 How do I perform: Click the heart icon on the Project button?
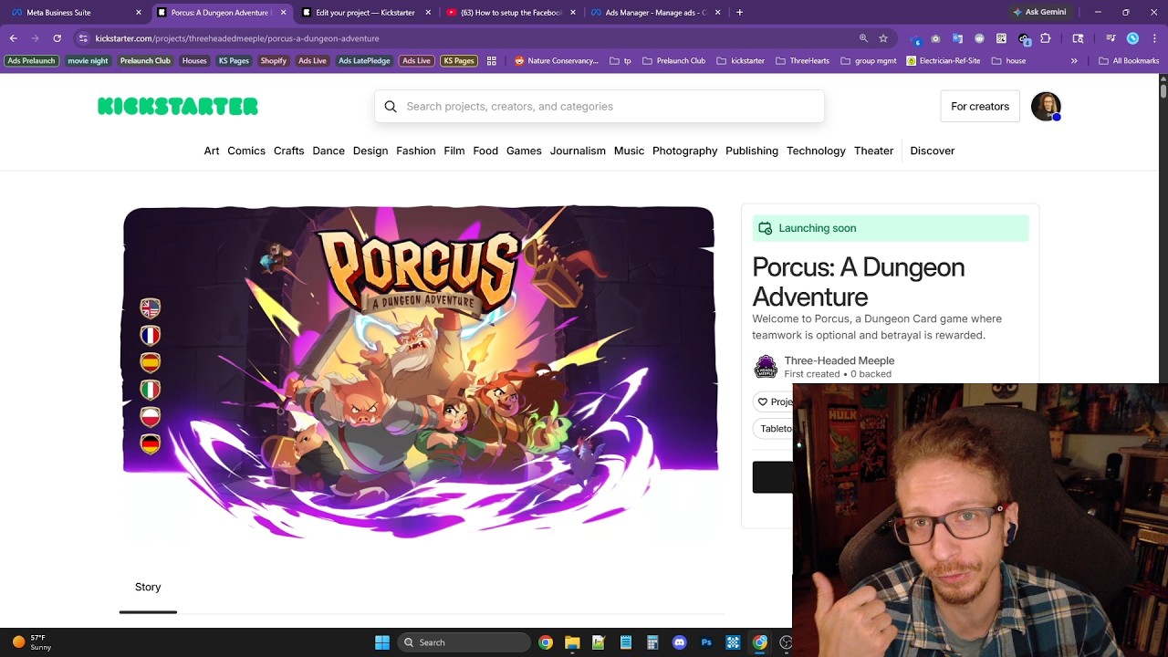point(763,401)
